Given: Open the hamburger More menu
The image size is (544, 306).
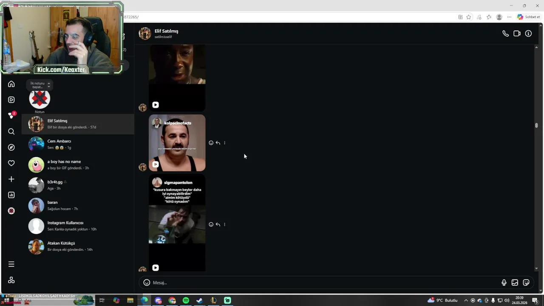Looking at the screenshot, I should [x=11, y=264].
